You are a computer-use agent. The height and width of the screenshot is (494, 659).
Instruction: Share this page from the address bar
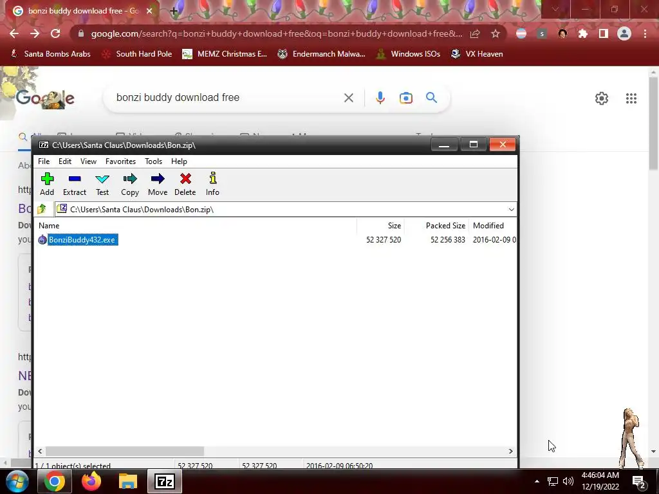[x=475, y=33]
